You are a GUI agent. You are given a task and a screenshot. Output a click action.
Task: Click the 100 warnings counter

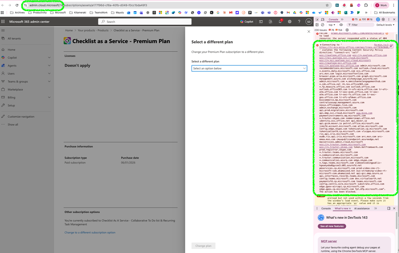click(x=362, y=19)
